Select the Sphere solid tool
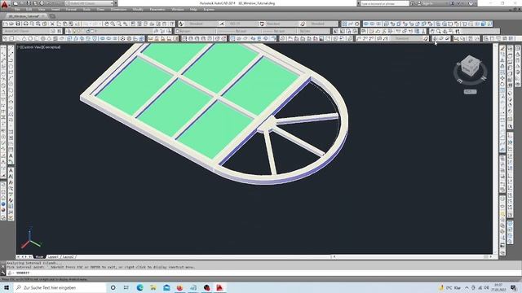 (x=30, y=39)
